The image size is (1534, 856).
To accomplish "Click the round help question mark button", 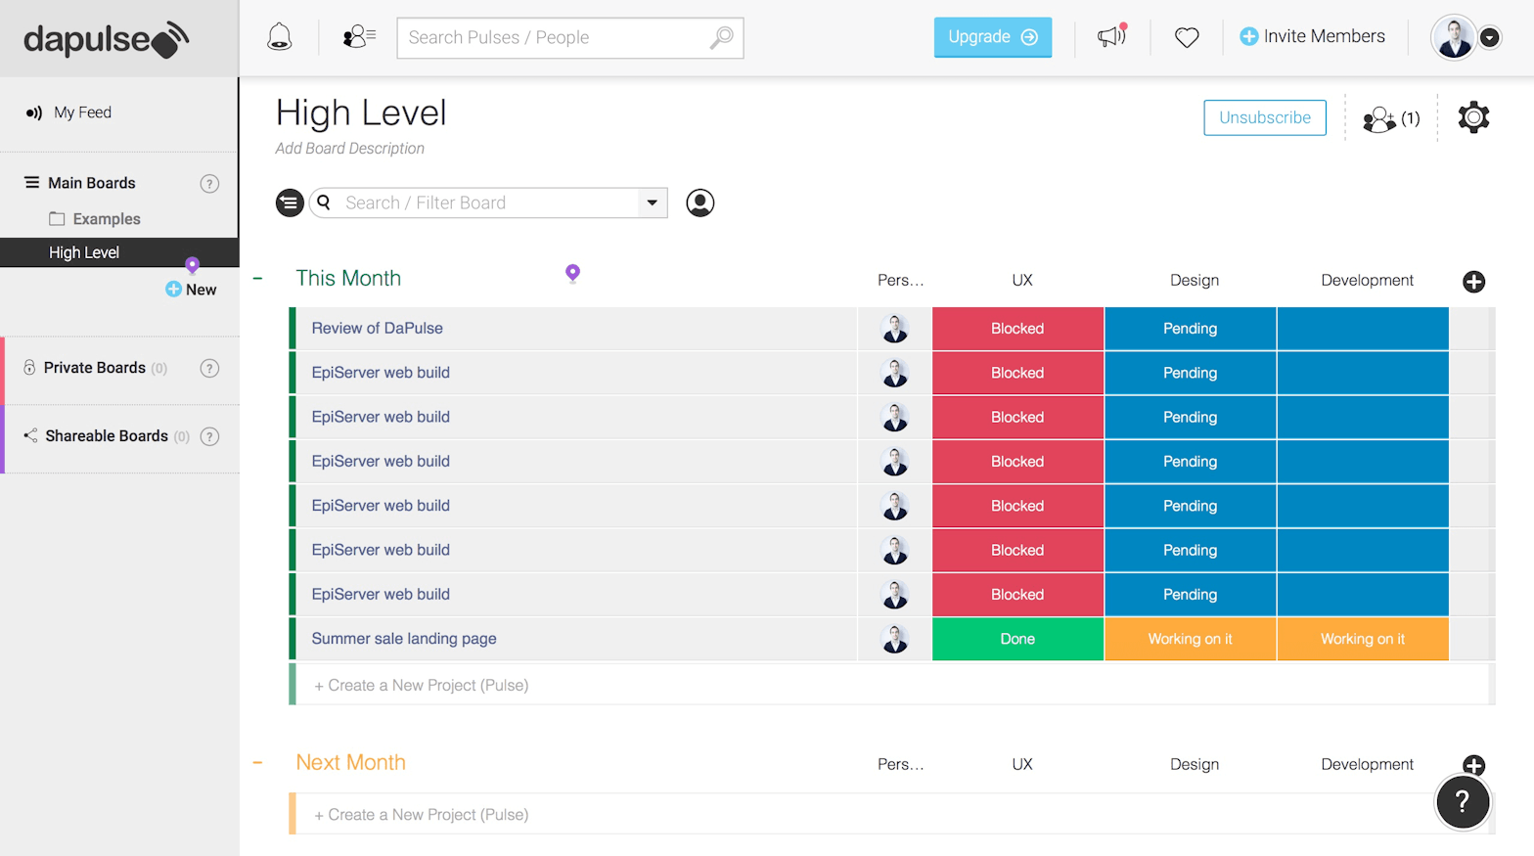I will 1462,802.
